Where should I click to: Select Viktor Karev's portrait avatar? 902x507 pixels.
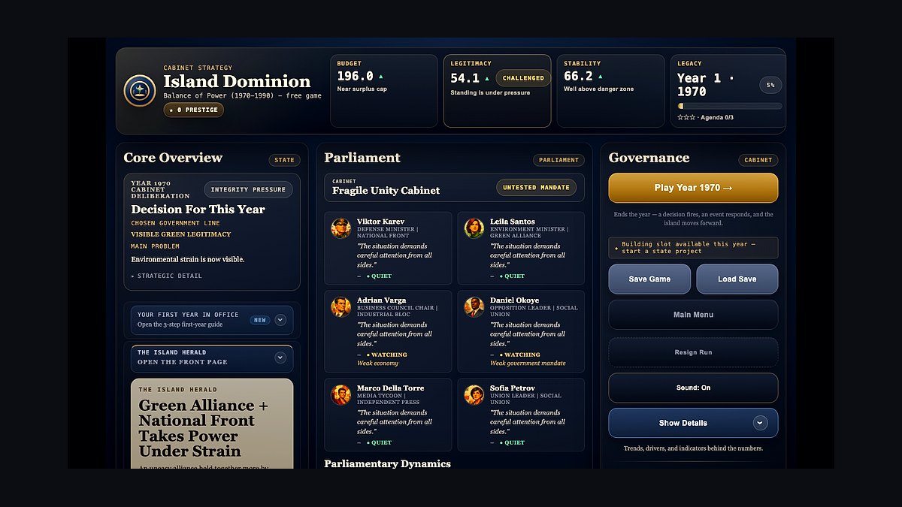coord(341,228)
